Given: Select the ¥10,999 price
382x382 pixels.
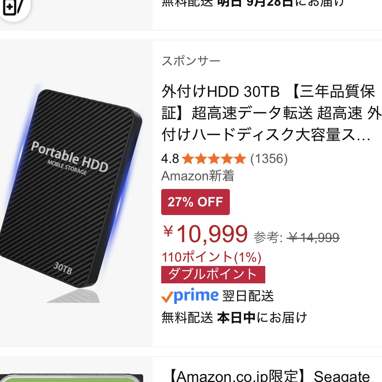Looking at the screenshot, I should (205, 234).
